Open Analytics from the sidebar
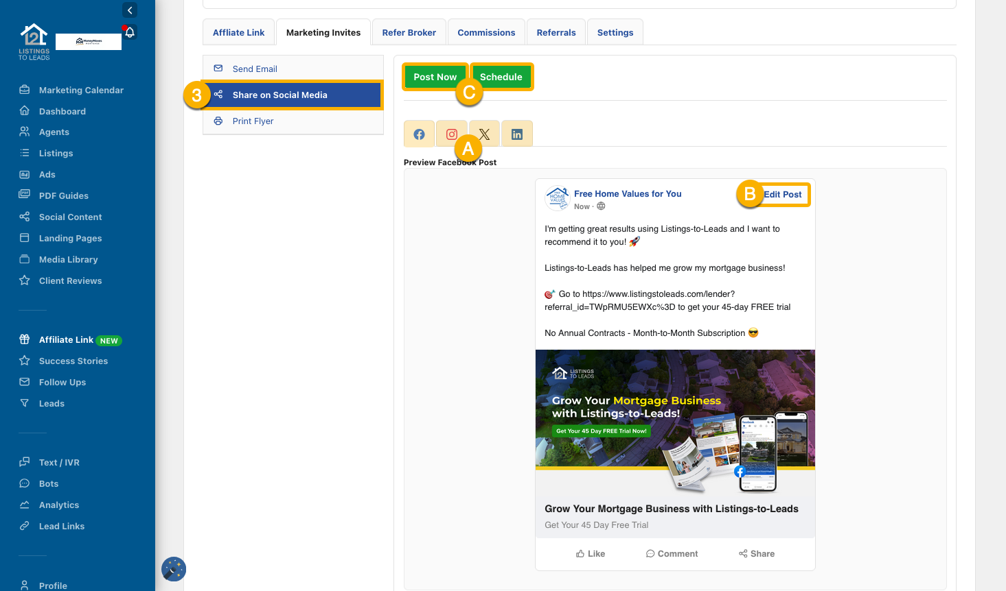1006x591 pixels. pyautogui.click(x=59, y=505)
